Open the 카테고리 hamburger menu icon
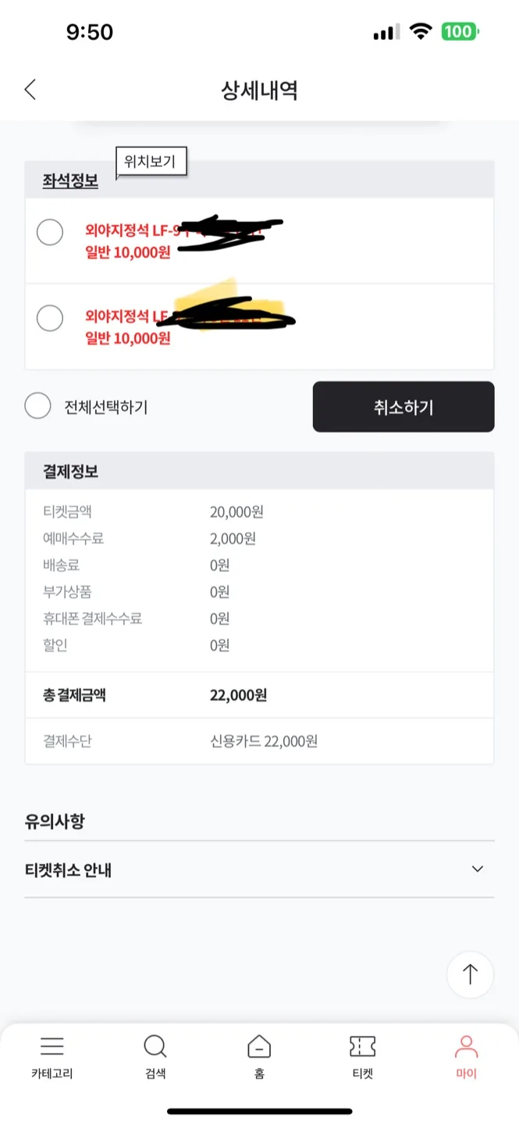 [x=52, y=1046]
